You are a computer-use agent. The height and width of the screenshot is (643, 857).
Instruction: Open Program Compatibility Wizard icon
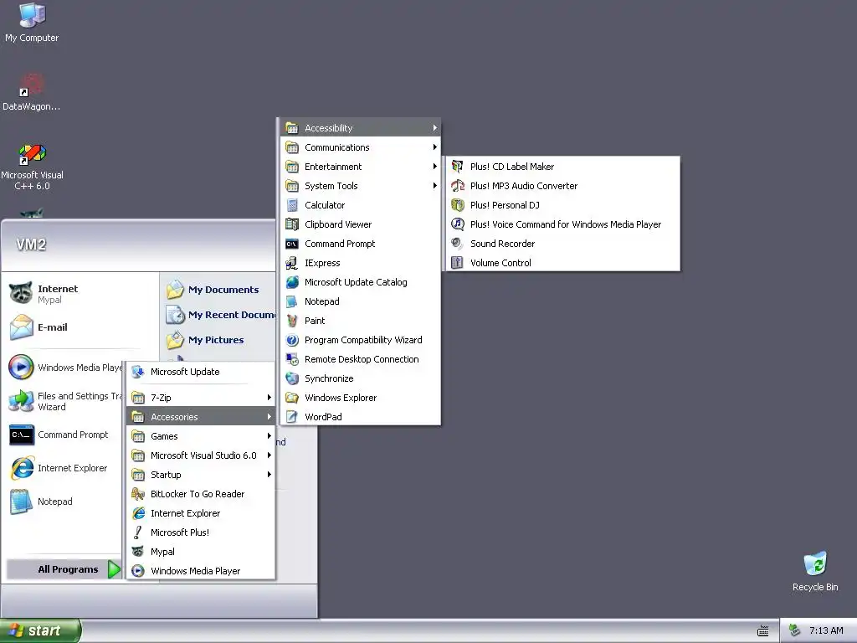pos(292,340)
